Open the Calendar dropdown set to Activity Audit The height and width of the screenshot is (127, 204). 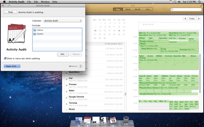click(62, 21)
